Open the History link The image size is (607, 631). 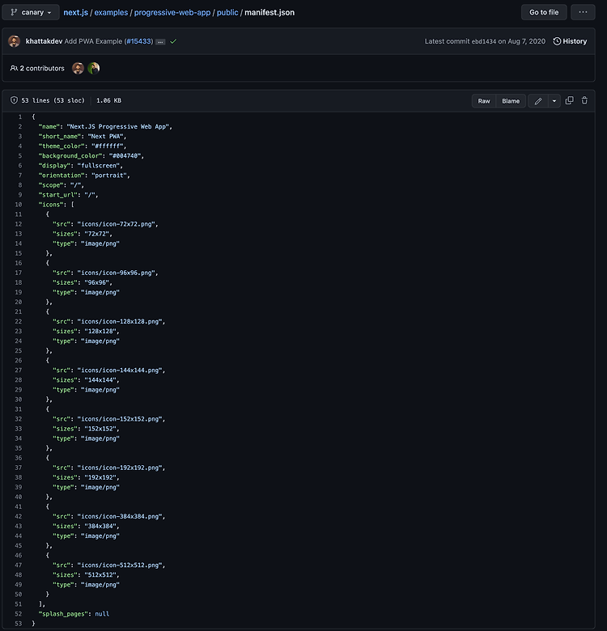[570, 41]
